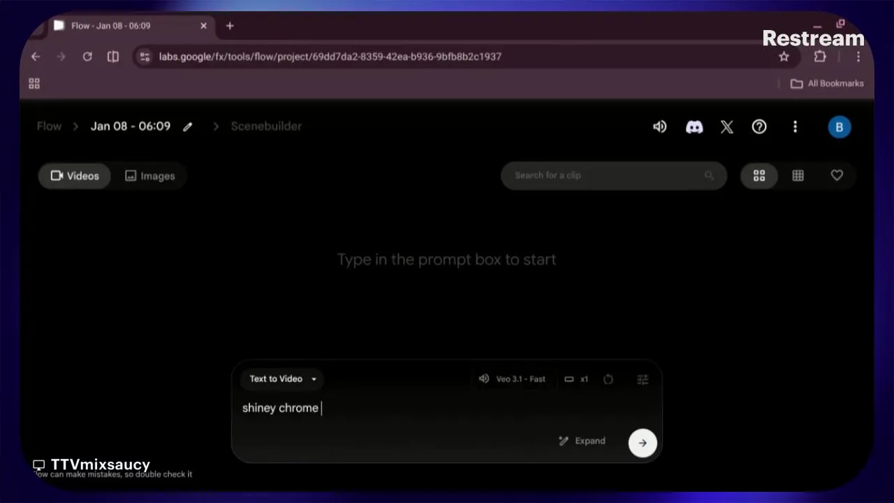Reload the page with the refresh icon
The width and height of the screenshot is (894, 503).
pyautogui.click(x=87, y=57)
